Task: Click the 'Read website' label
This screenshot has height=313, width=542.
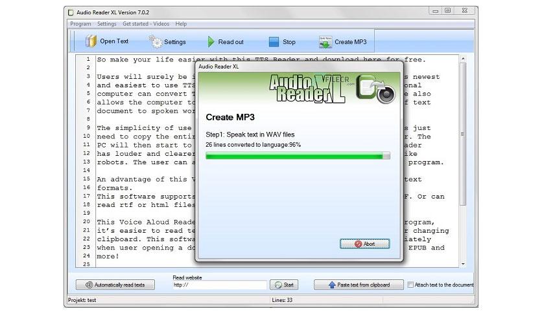Action: [187, 277]
